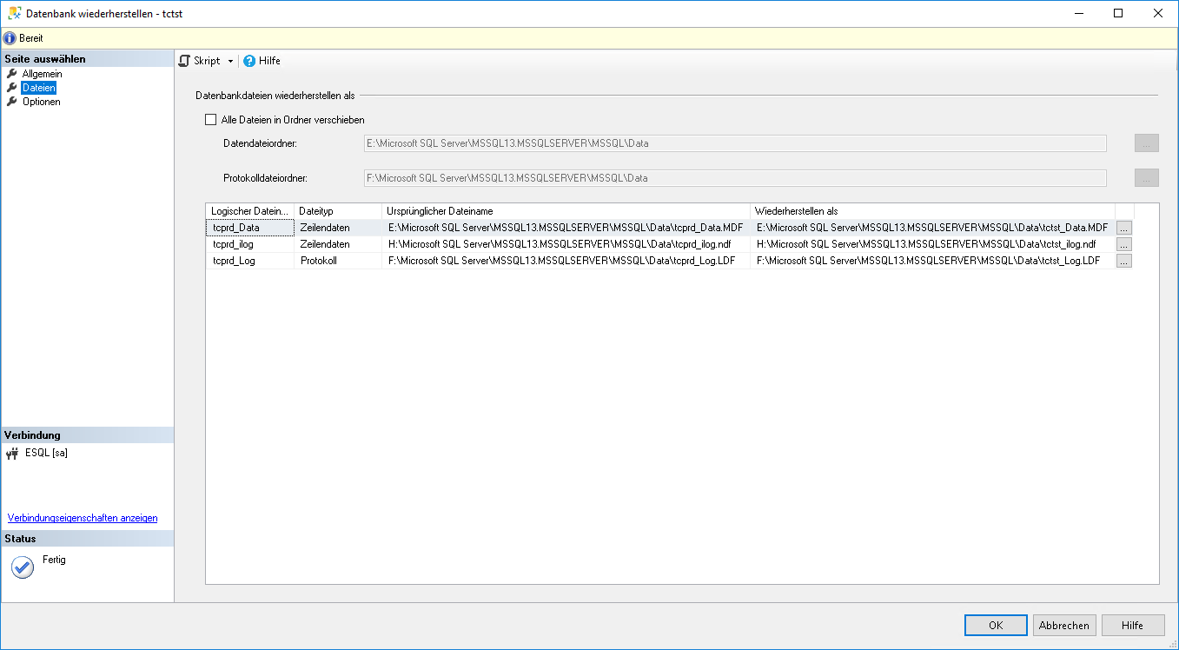Screen dimensions: 1179x650
Task: Open the Optionen page
Action: coord(41,102)
